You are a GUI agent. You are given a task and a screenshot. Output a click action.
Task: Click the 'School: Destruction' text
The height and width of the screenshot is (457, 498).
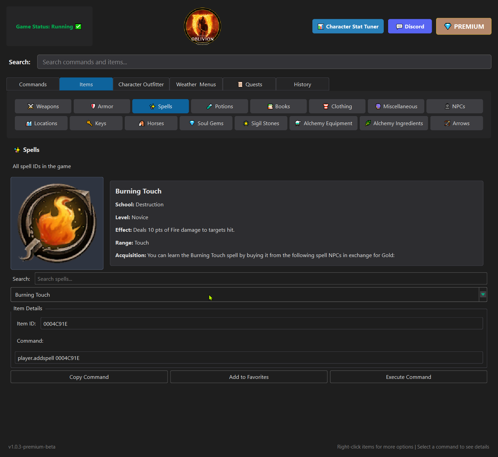139,205
